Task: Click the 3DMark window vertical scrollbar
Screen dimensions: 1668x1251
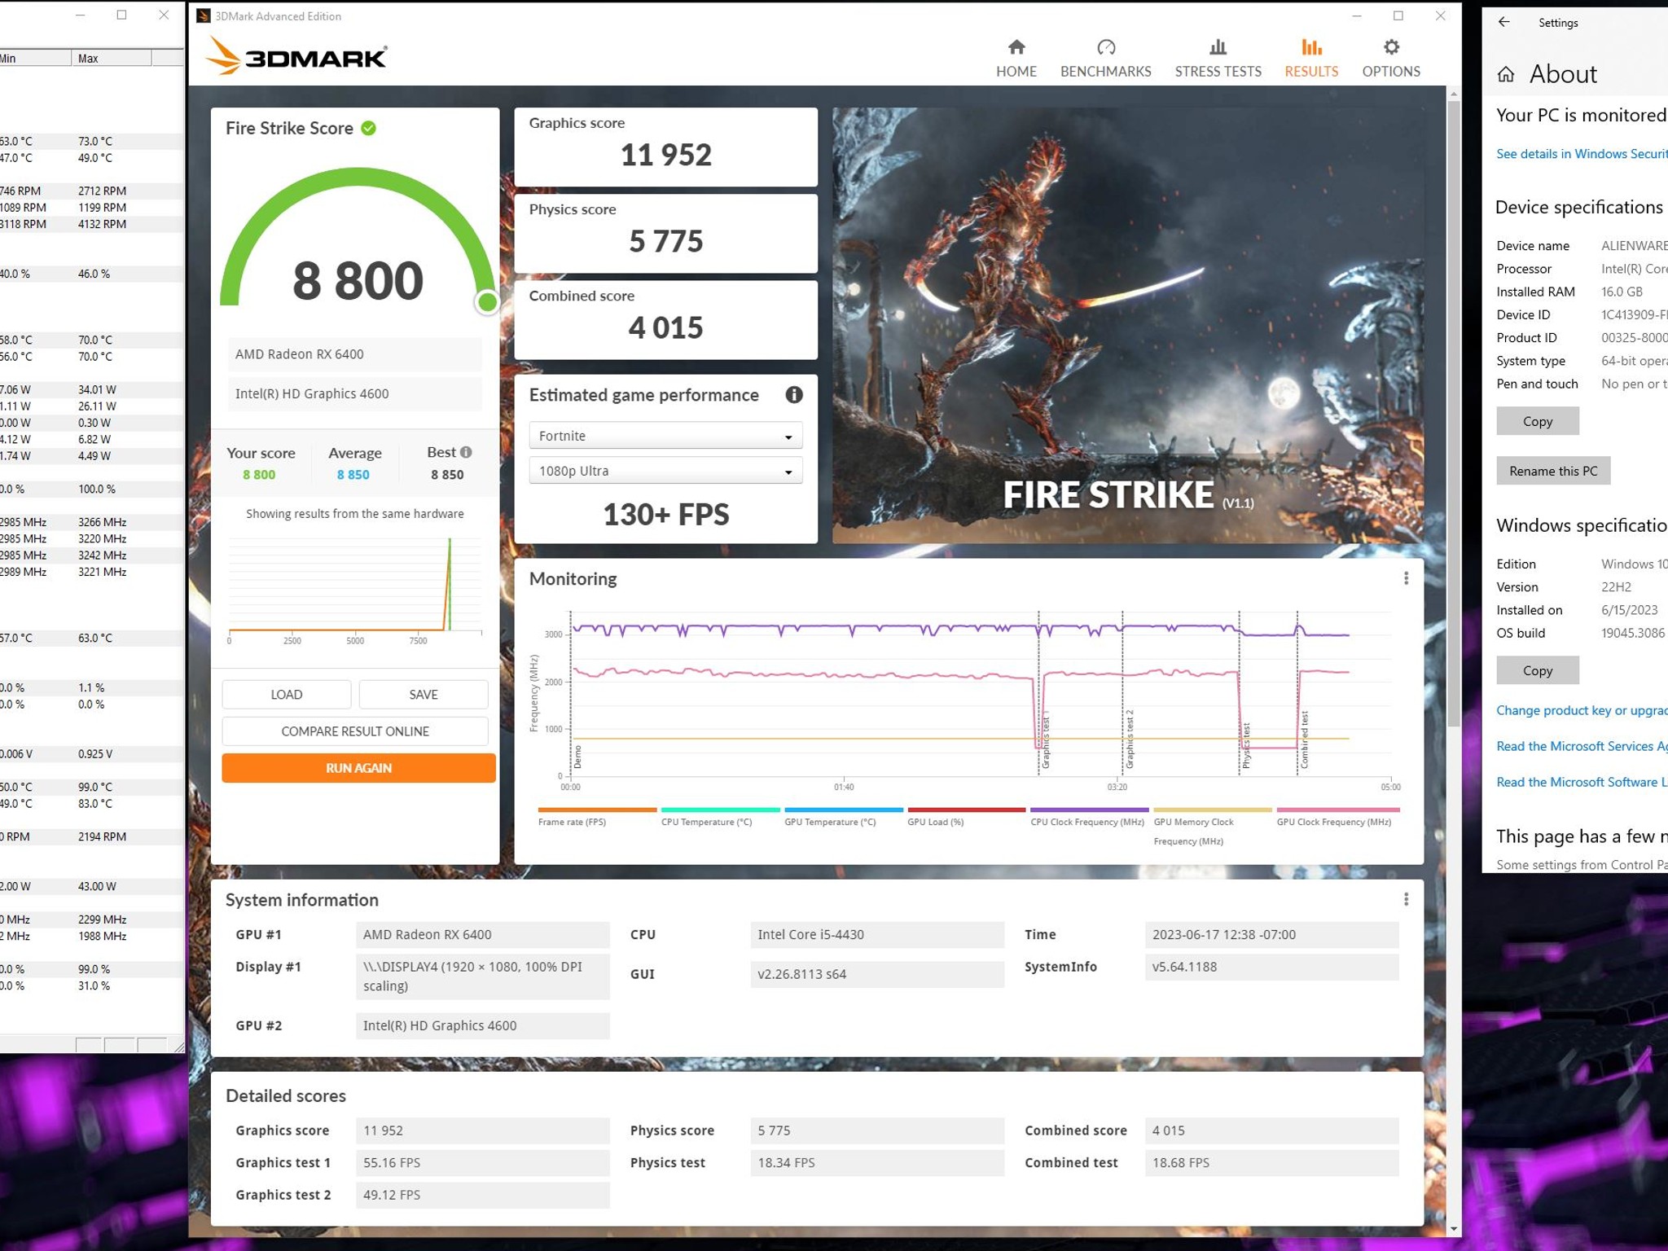Action: pos(1454,414)
